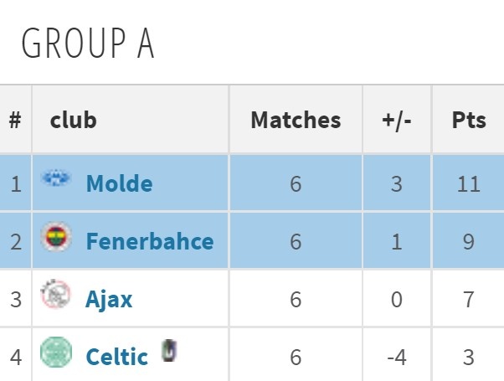The height and width of the screenshot is (381, 504).
Task: Click the Celtic club crest icon
Action: (56, 352)
